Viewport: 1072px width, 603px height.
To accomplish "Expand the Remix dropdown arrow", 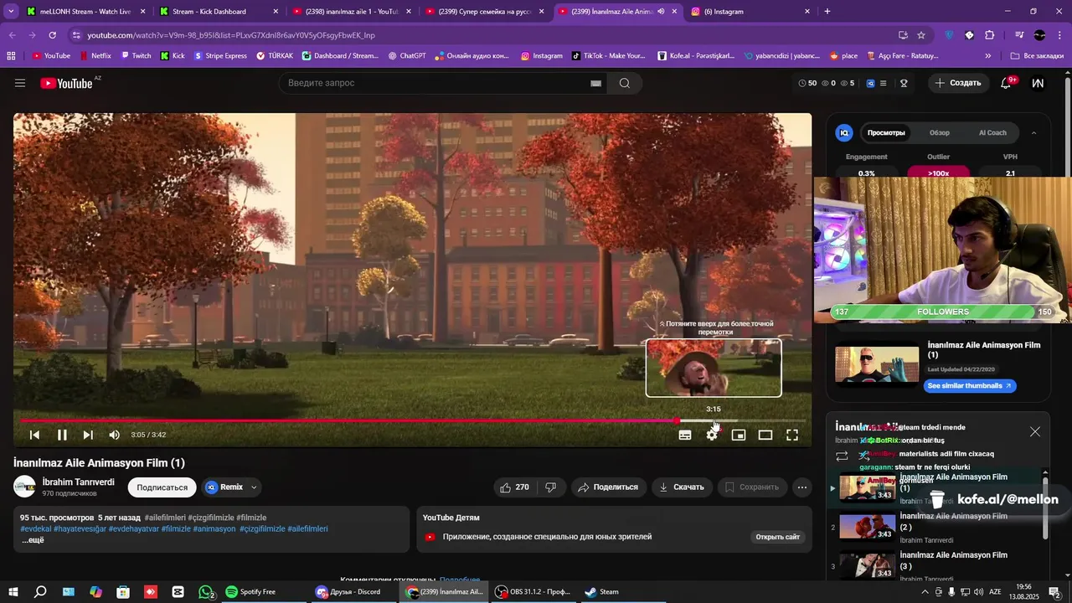I will (254, 487).
